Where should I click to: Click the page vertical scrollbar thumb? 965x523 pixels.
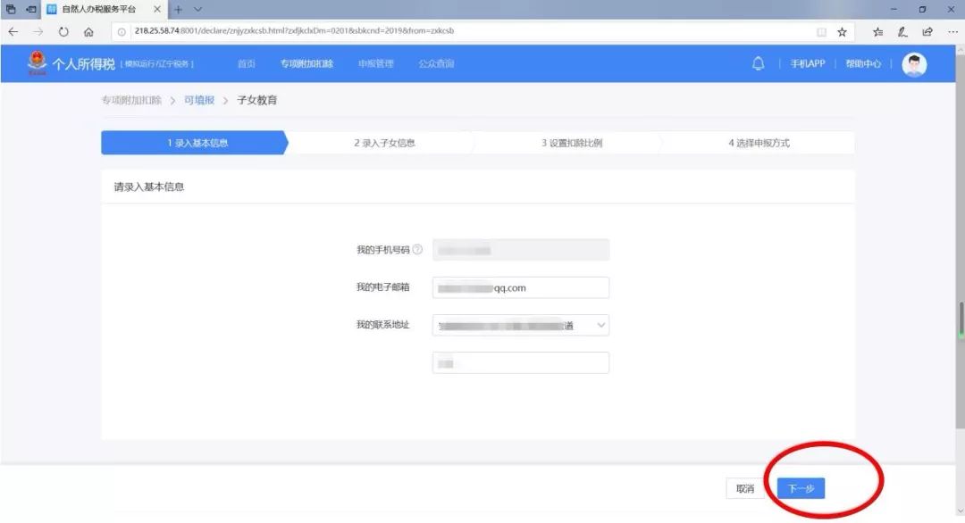tap(960, 319)
